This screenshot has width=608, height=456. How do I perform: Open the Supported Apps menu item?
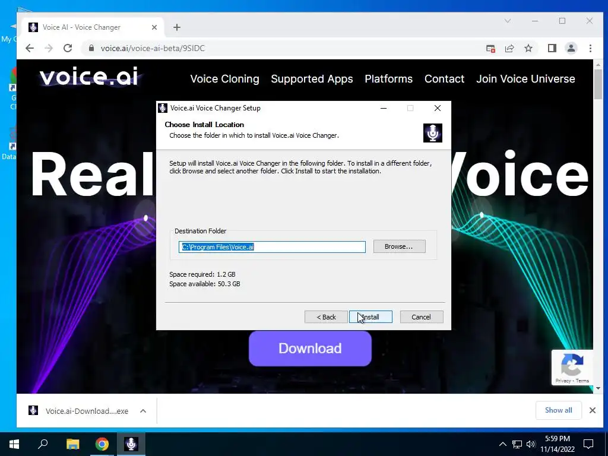coord(312,79)
